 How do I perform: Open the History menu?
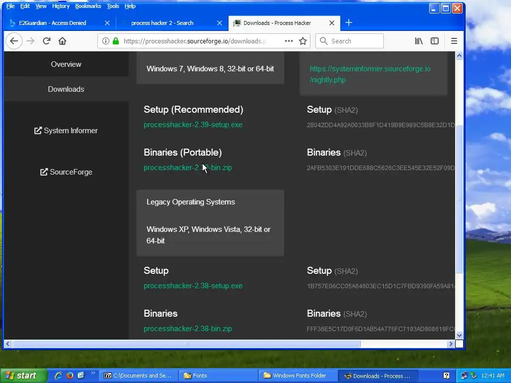point(61,6)
